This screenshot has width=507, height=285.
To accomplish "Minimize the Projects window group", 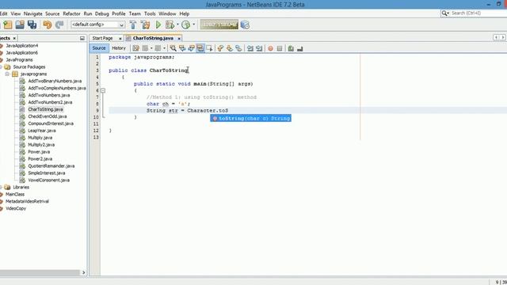I will 82,38.
